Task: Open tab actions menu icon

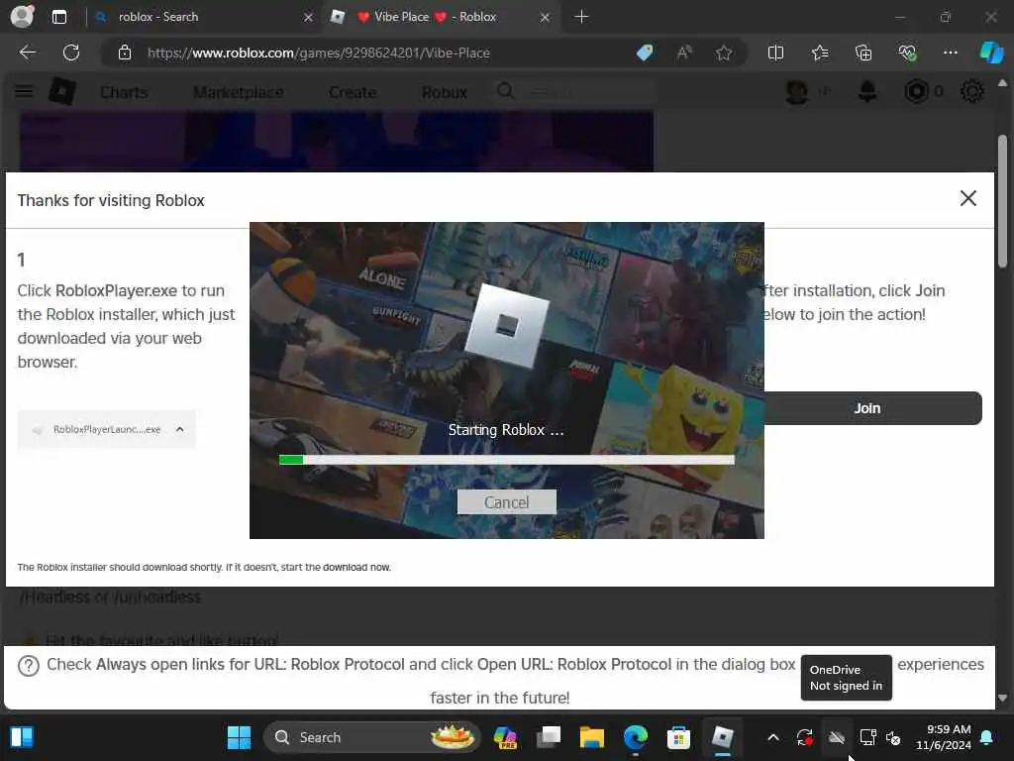Action: click(x=59, y=17)
